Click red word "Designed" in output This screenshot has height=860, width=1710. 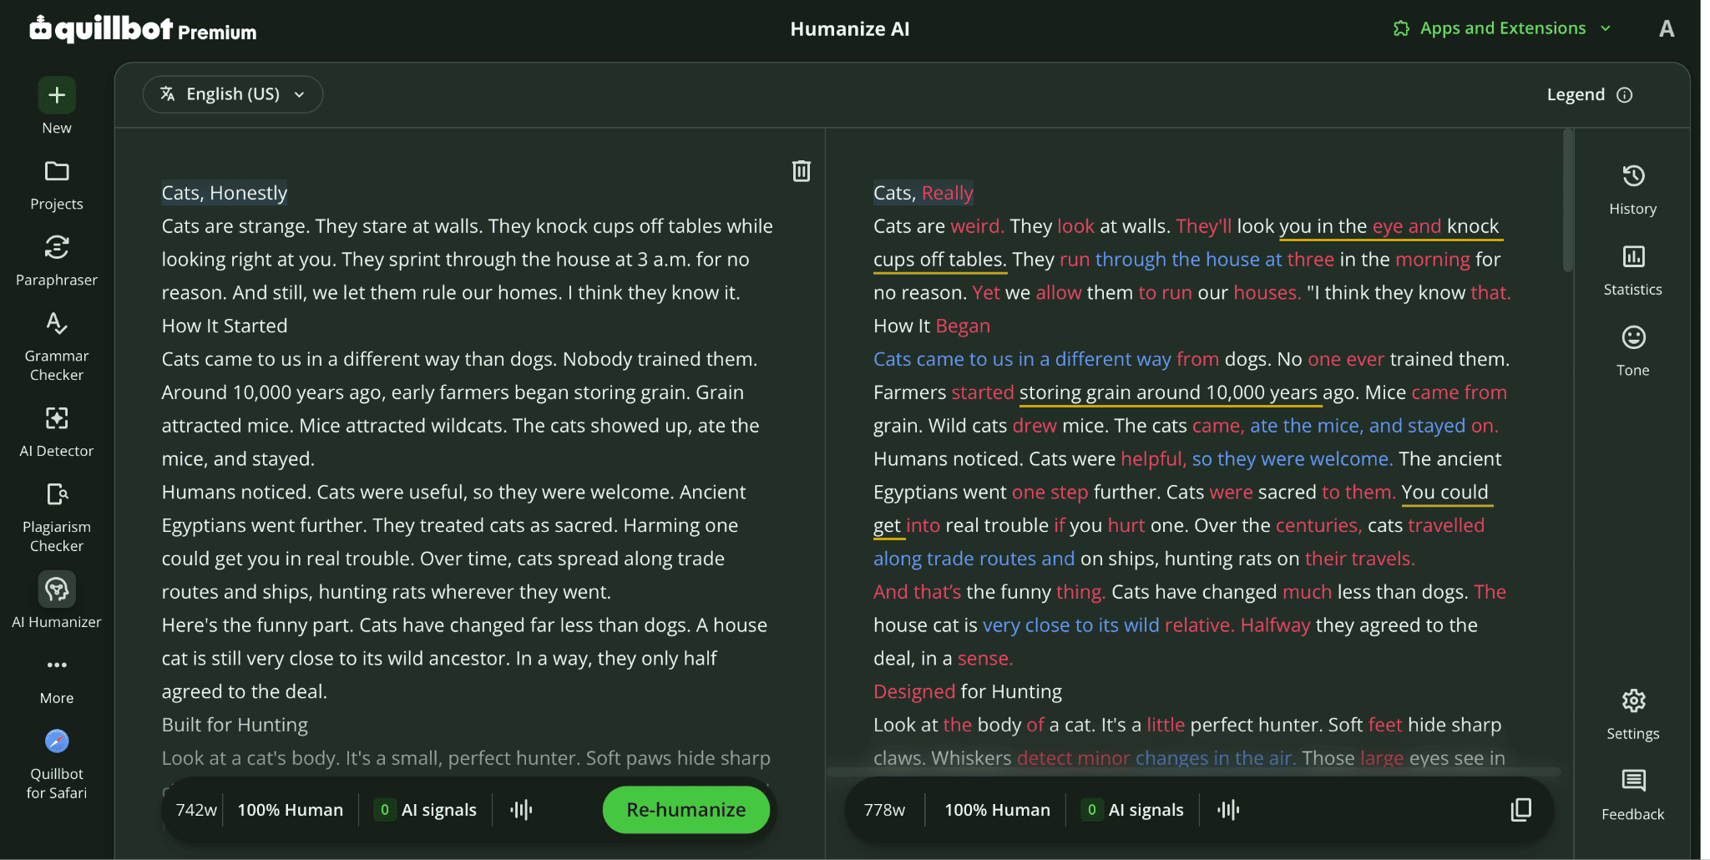914,691
